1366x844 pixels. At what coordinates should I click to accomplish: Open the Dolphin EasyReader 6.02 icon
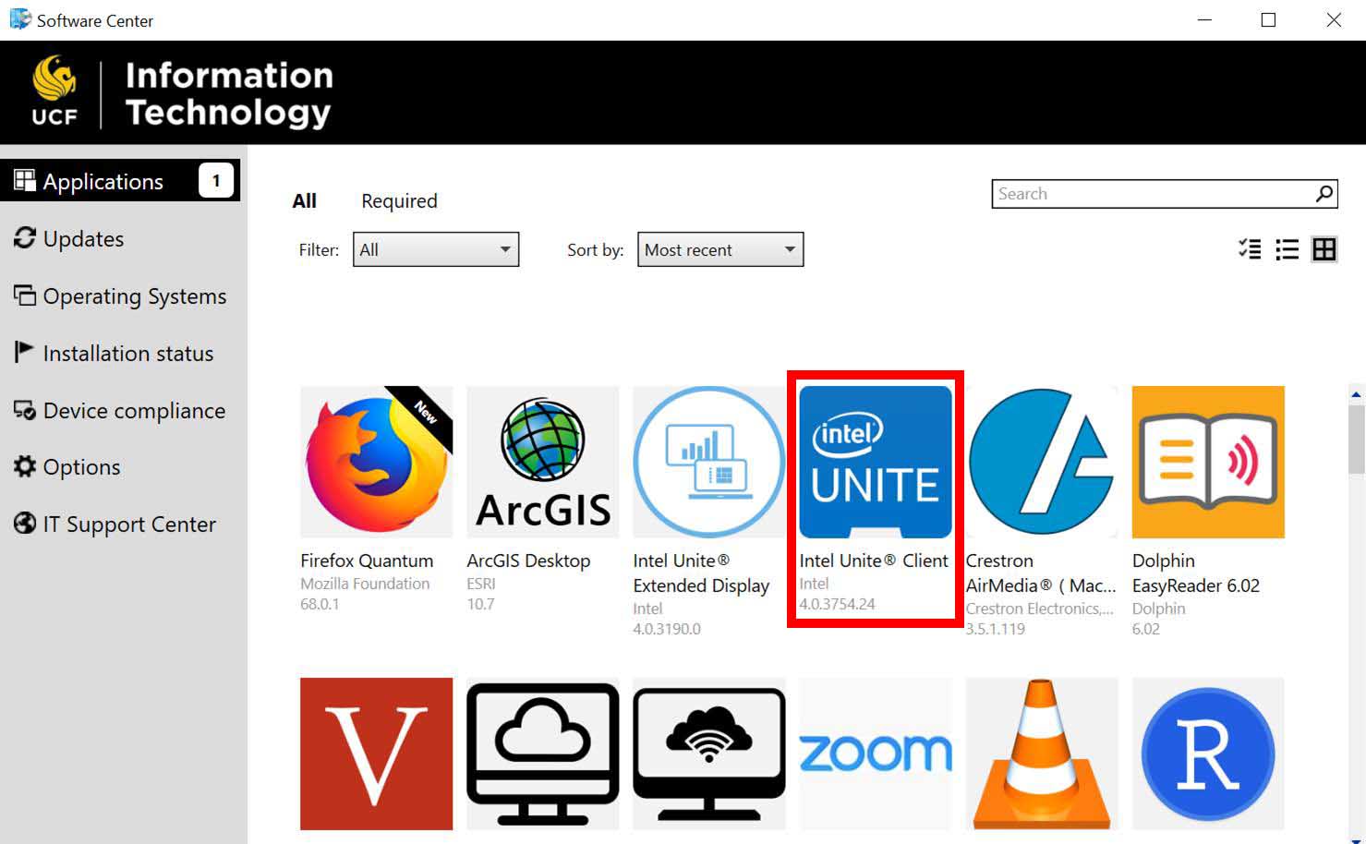1208,462
